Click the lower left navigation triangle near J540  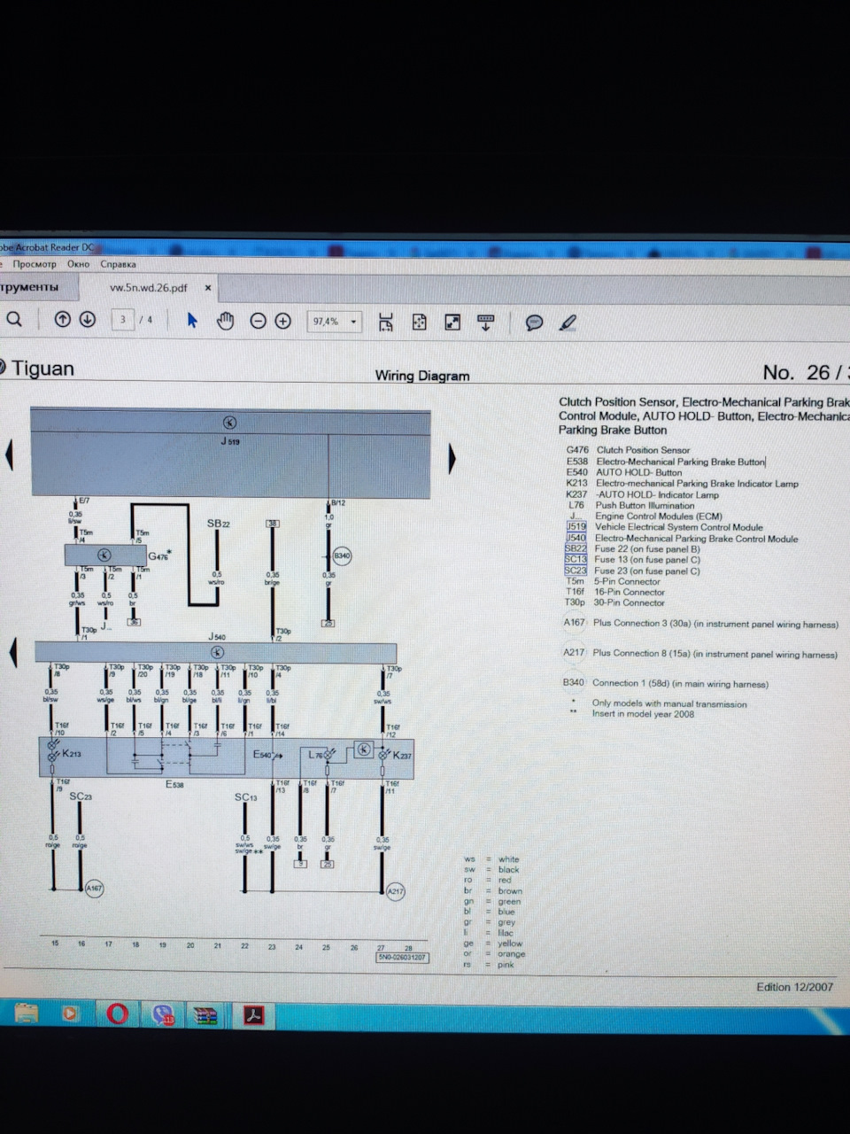pyautogui.click(x=12, y=652)
